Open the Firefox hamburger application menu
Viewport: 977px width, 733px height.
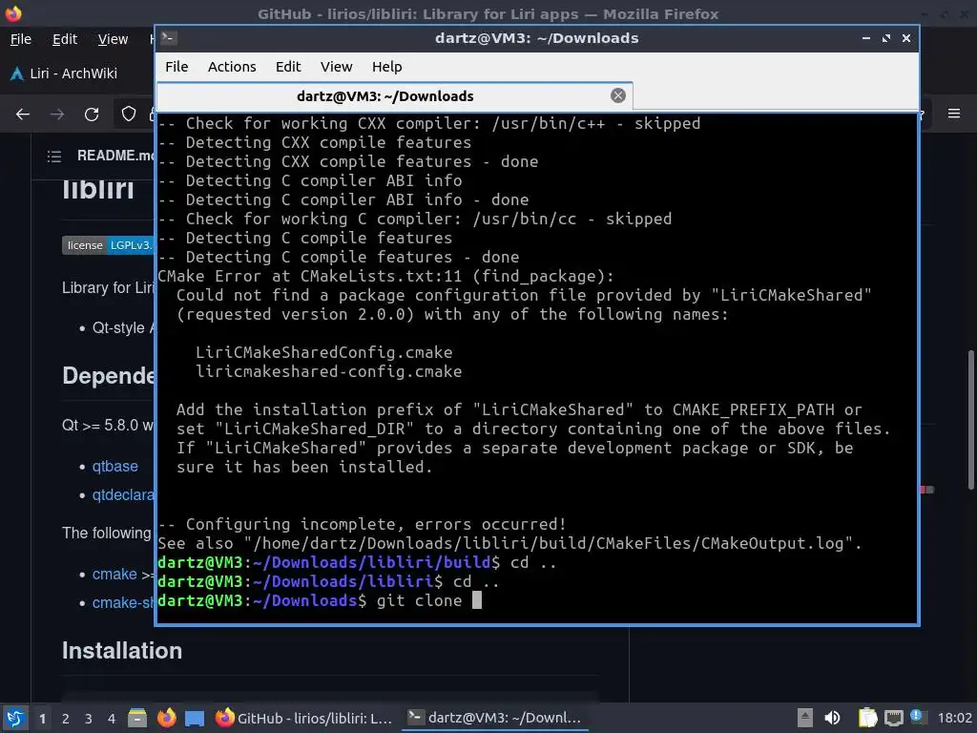coord(954,114)
